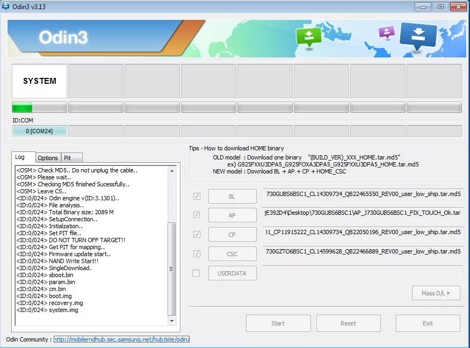Click log line 'DO NOT TURN OFF TARGET!!'
The width and height of the screenshot is (470, 348).
[x=71, y=240]
